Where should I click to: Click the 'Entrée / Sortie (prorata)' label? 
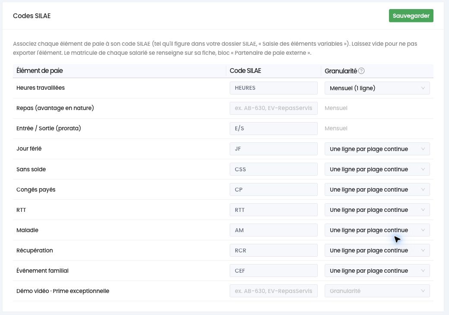point(49,129)
